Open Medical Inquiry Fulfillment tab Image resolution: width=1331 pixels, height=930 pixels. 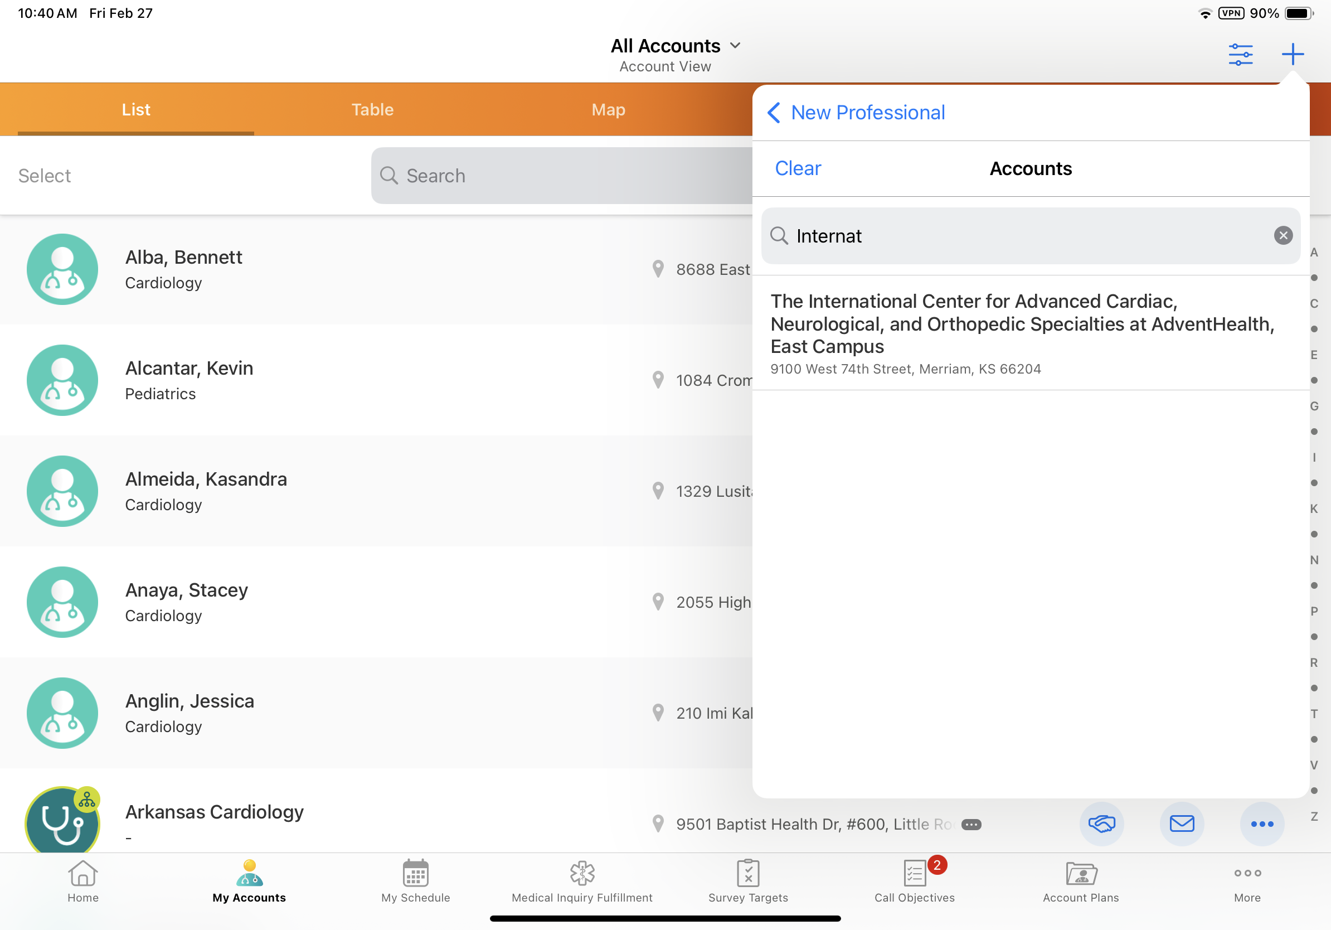(582, 881)
